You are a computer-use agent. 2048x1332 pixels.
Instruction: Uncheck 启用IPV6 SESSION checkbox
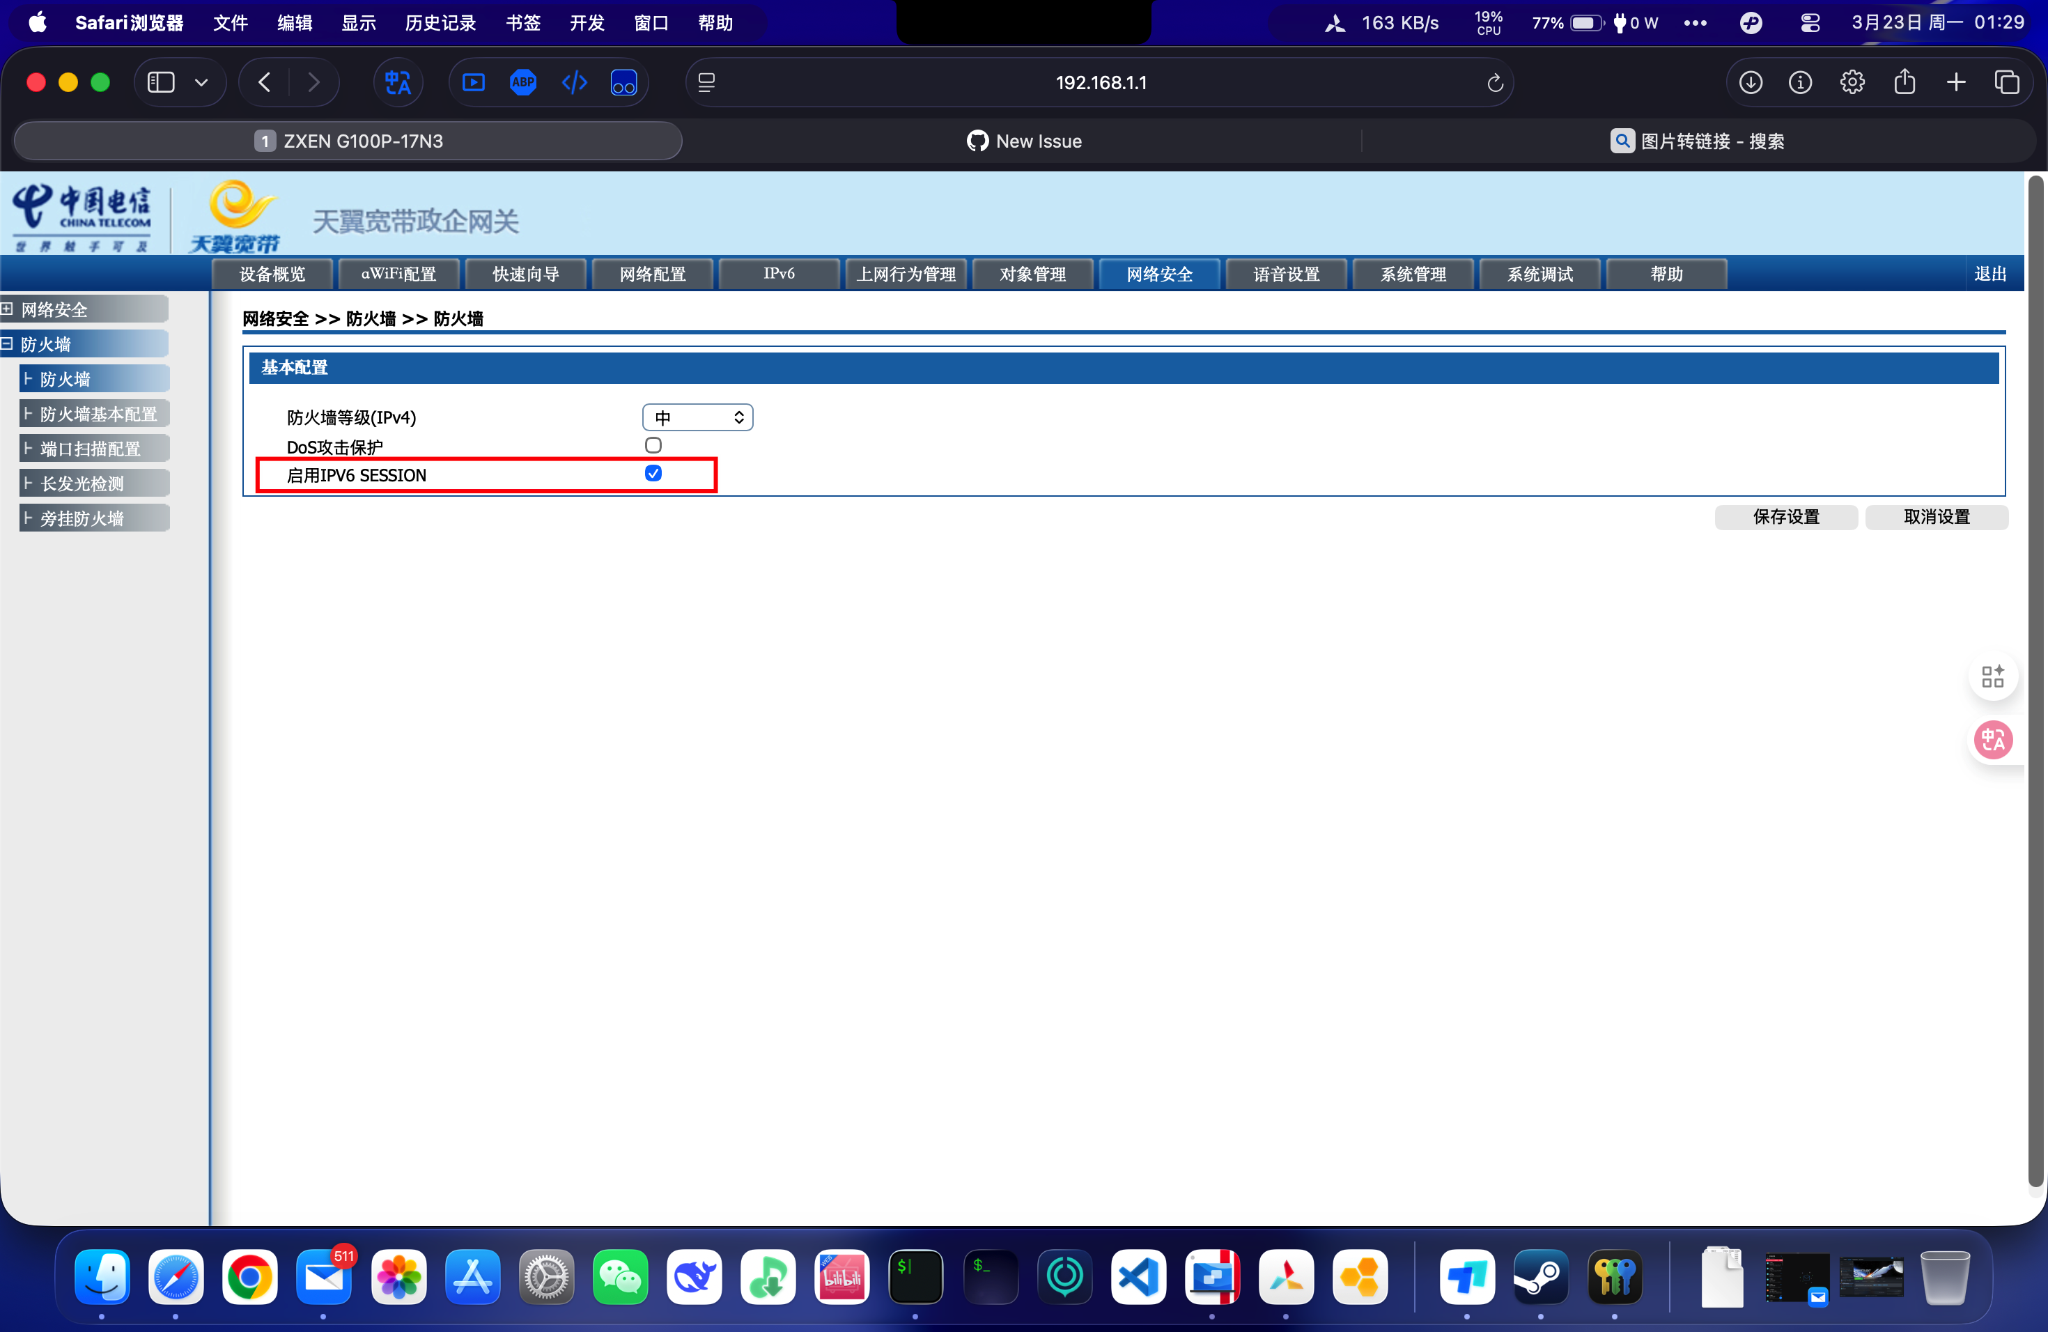coord(653,474)
